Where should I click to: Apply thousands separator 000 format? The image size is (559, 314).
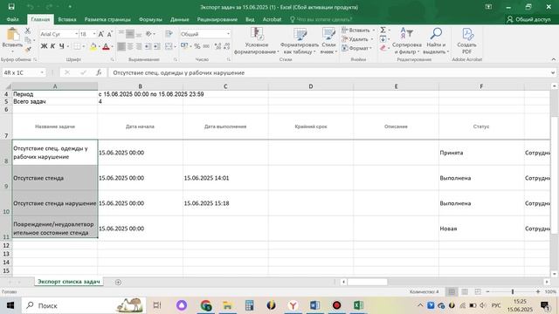pos(206,46)
